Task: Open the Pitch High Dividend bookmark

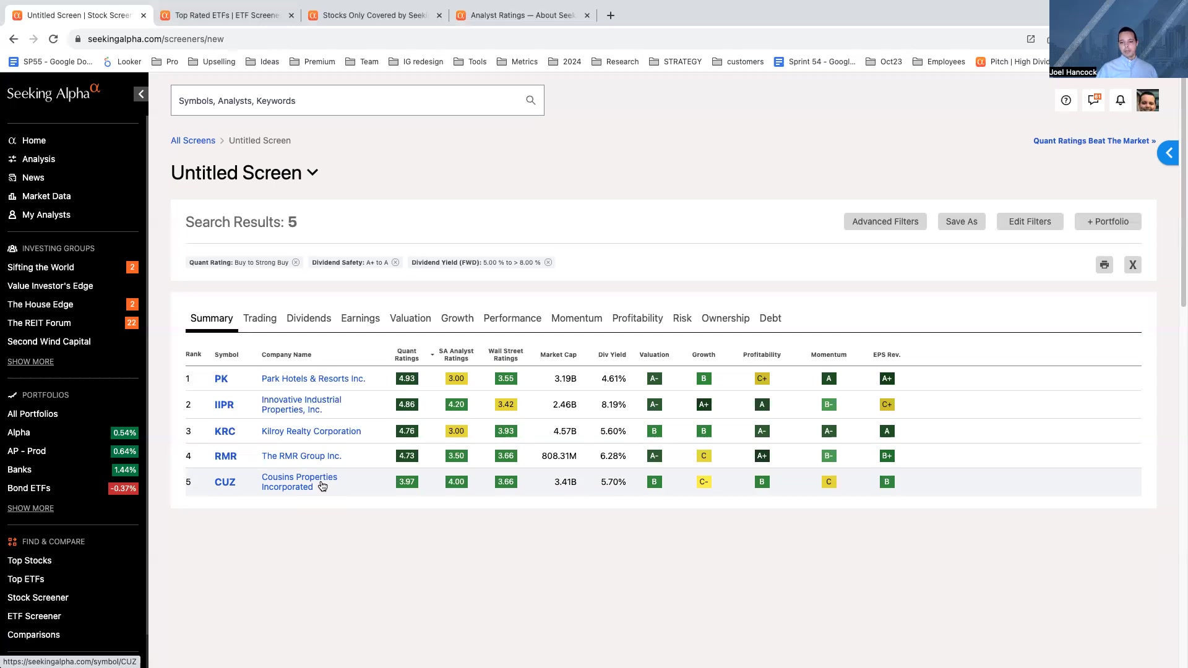Action: tap(1012, 62)
